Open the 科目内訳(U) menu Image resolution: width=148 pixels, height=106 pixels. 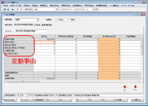[89, 6]
